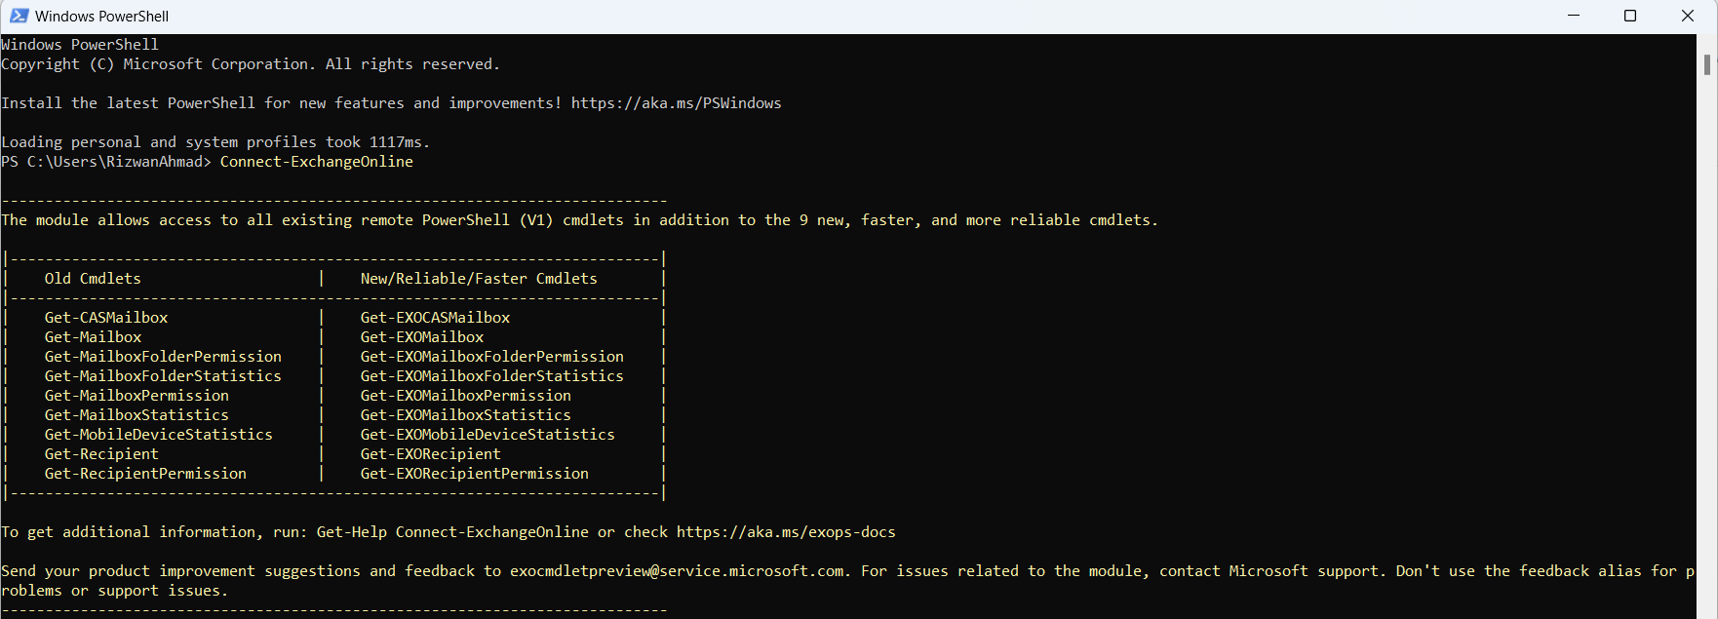The height and width of the screenshot is (619, 1718).
Task: Click the 'Old Cmdlets' column header
Action: tap(93, 279)
